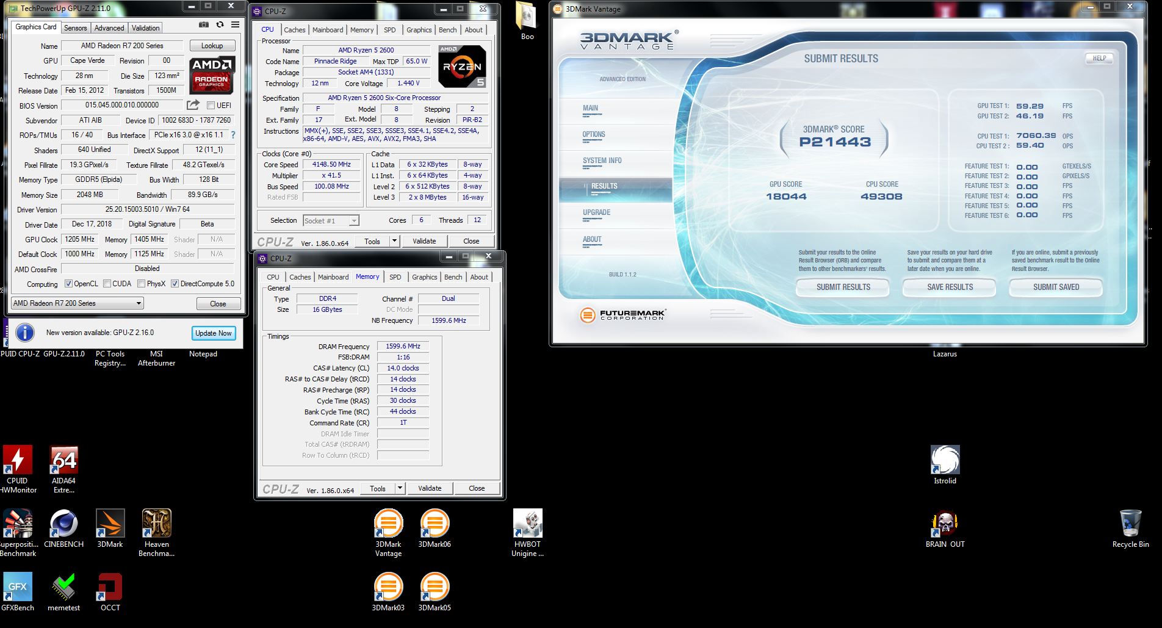This screenshot has width=1162, height=628.
Task: Click Close button in GPU-Z
Action: click(218, 304)
